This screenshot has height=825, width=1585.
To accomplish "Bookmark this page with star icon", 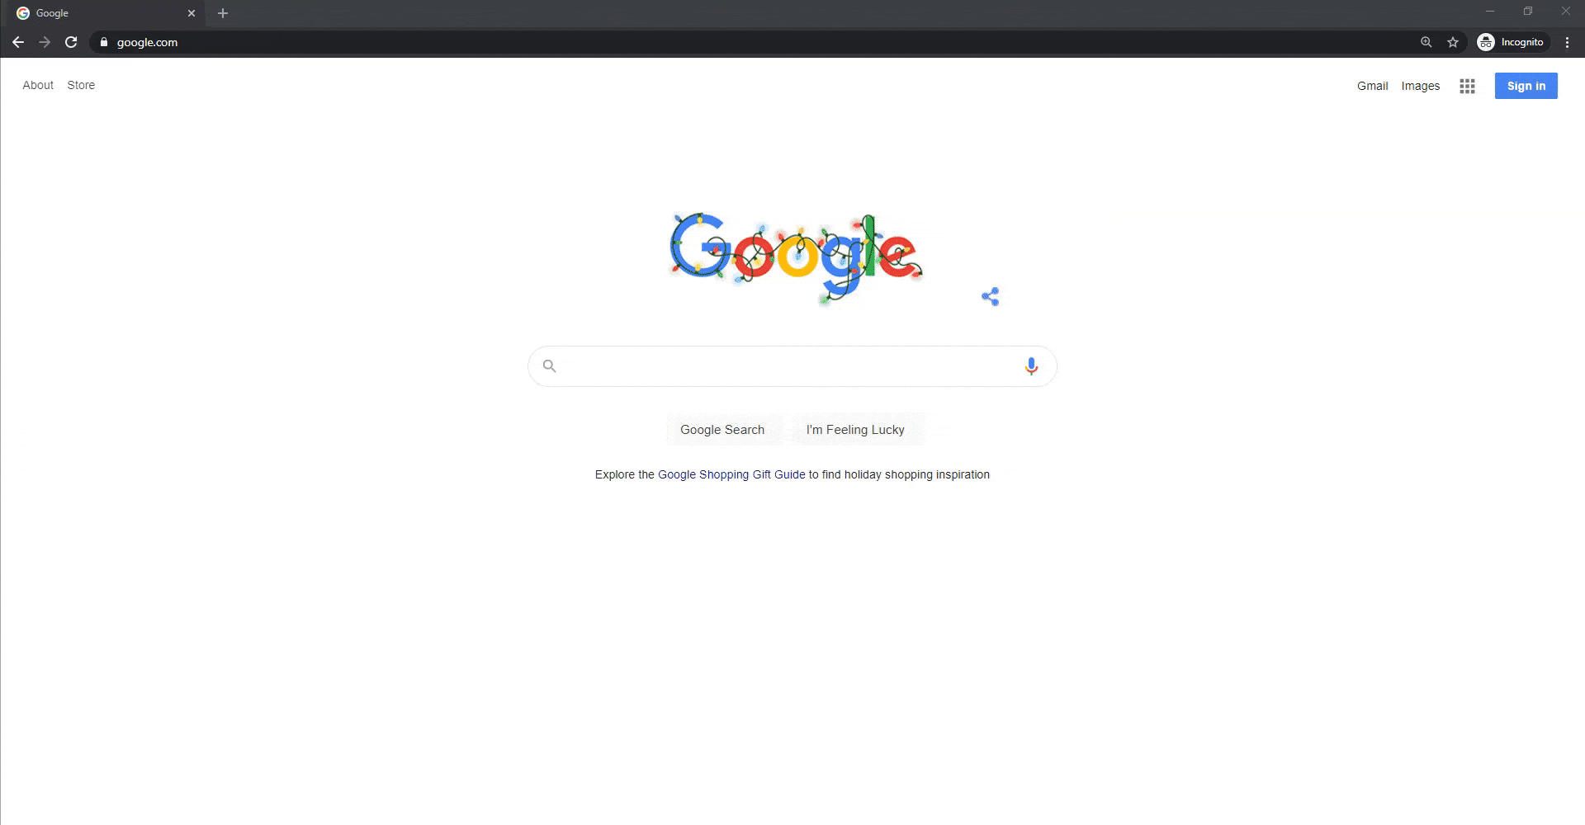I will pos(1453,42).
